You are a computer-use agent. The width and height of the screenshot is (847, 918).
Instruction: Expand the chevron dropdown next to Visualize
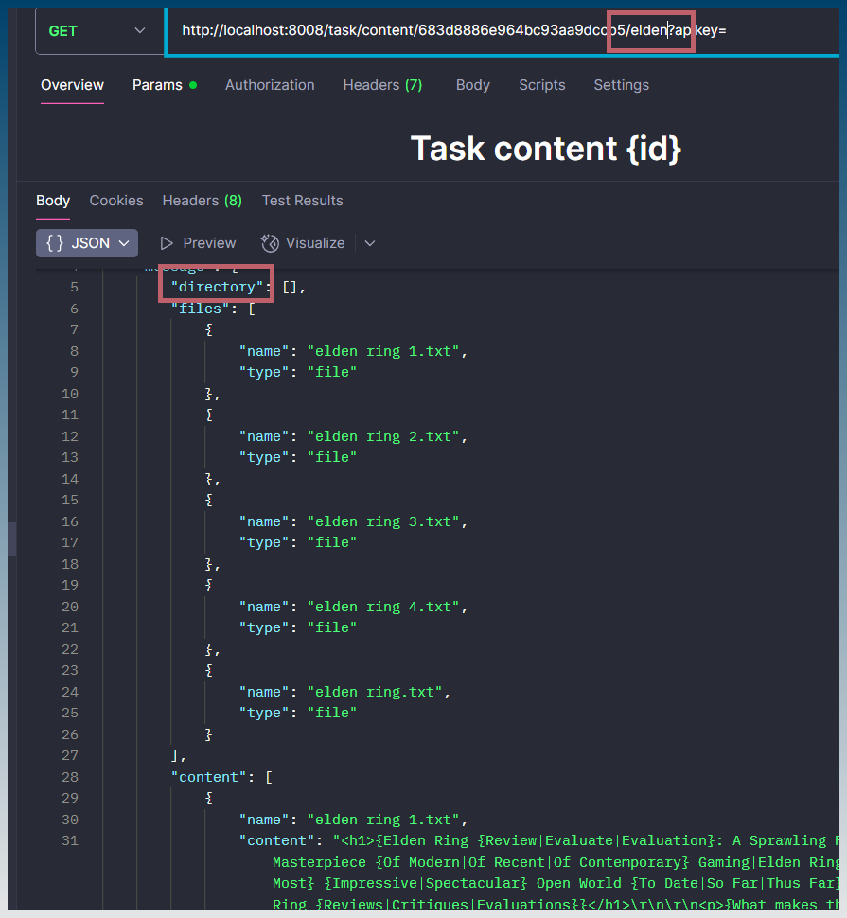pyautogui.click(x=370, y=243)
